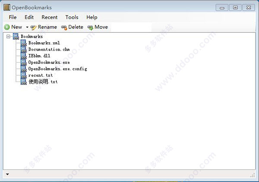Click the Move bookmark icon
Image resolution: width=259 pixels, height=182 pixels.
[90, 28]
